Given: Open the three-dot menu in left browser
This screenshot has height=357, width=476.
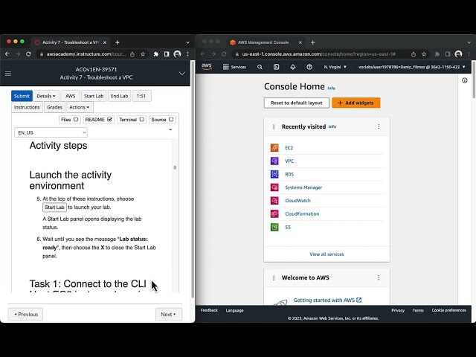Looking at the screenshot, I should pyautogui.click(x=188, y=54).
